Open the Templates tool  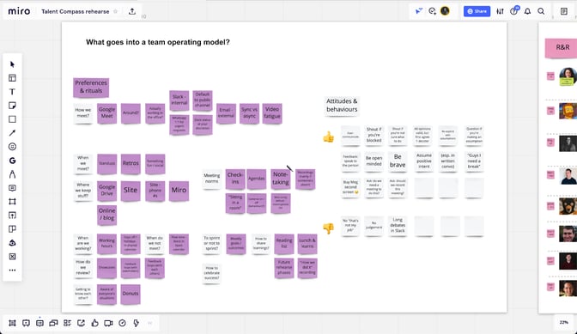[12, 78]
